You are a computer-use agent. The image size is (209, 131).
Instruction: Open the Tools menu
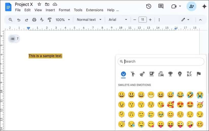pos(78,10)
